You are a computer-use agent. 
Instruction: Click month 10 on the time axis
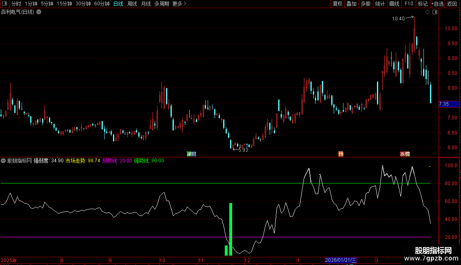[162, 260]
